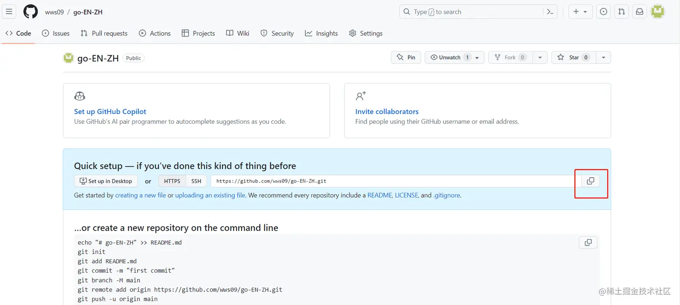Click the go-EN-ZH repository title
Screen dimensions: 680x305
[x=98, y=58]
